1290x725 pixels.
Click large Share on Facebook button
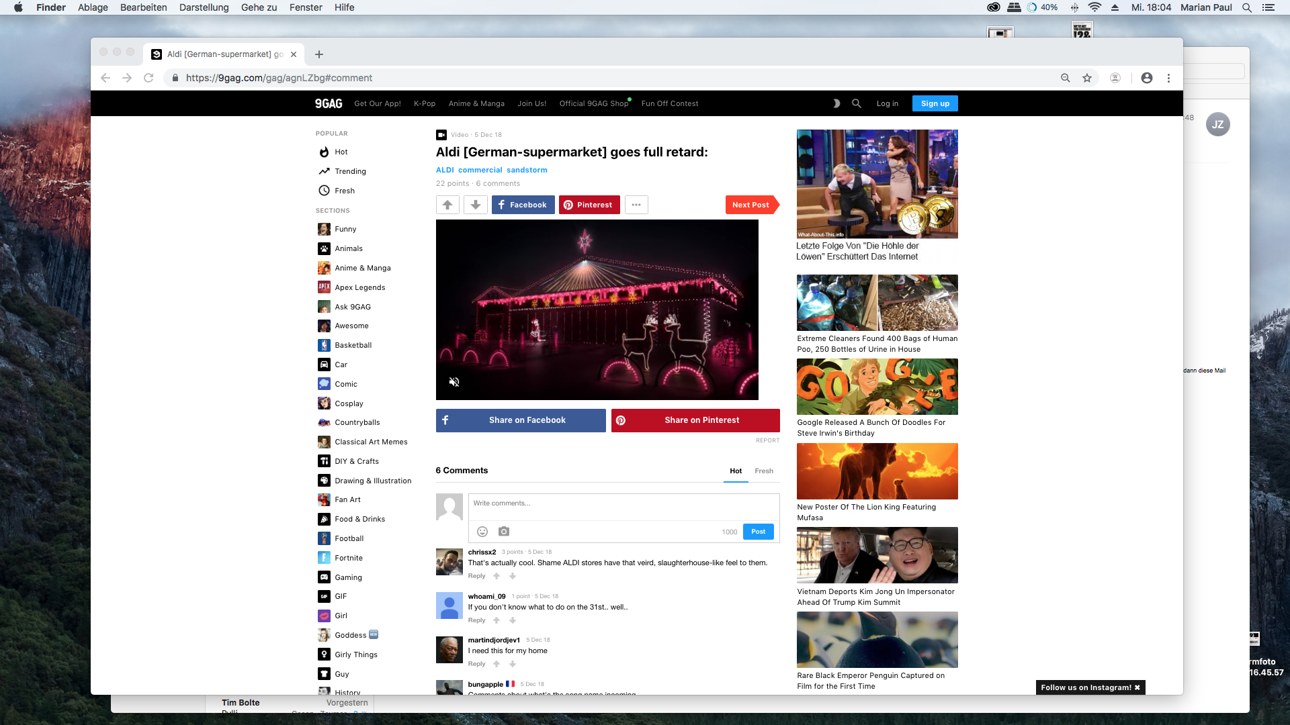pyautogui.click(x=521, y=420)
